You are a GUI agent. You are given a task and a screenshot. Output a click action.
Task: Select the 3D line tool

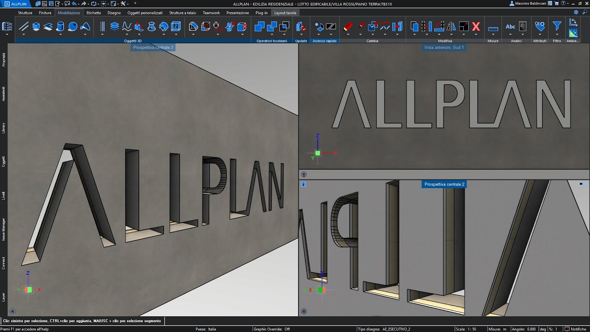(x=24, y=27)
